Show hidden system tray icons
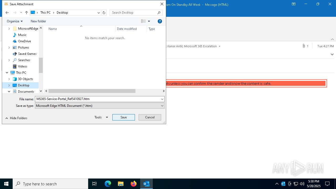 pos(277,184)
